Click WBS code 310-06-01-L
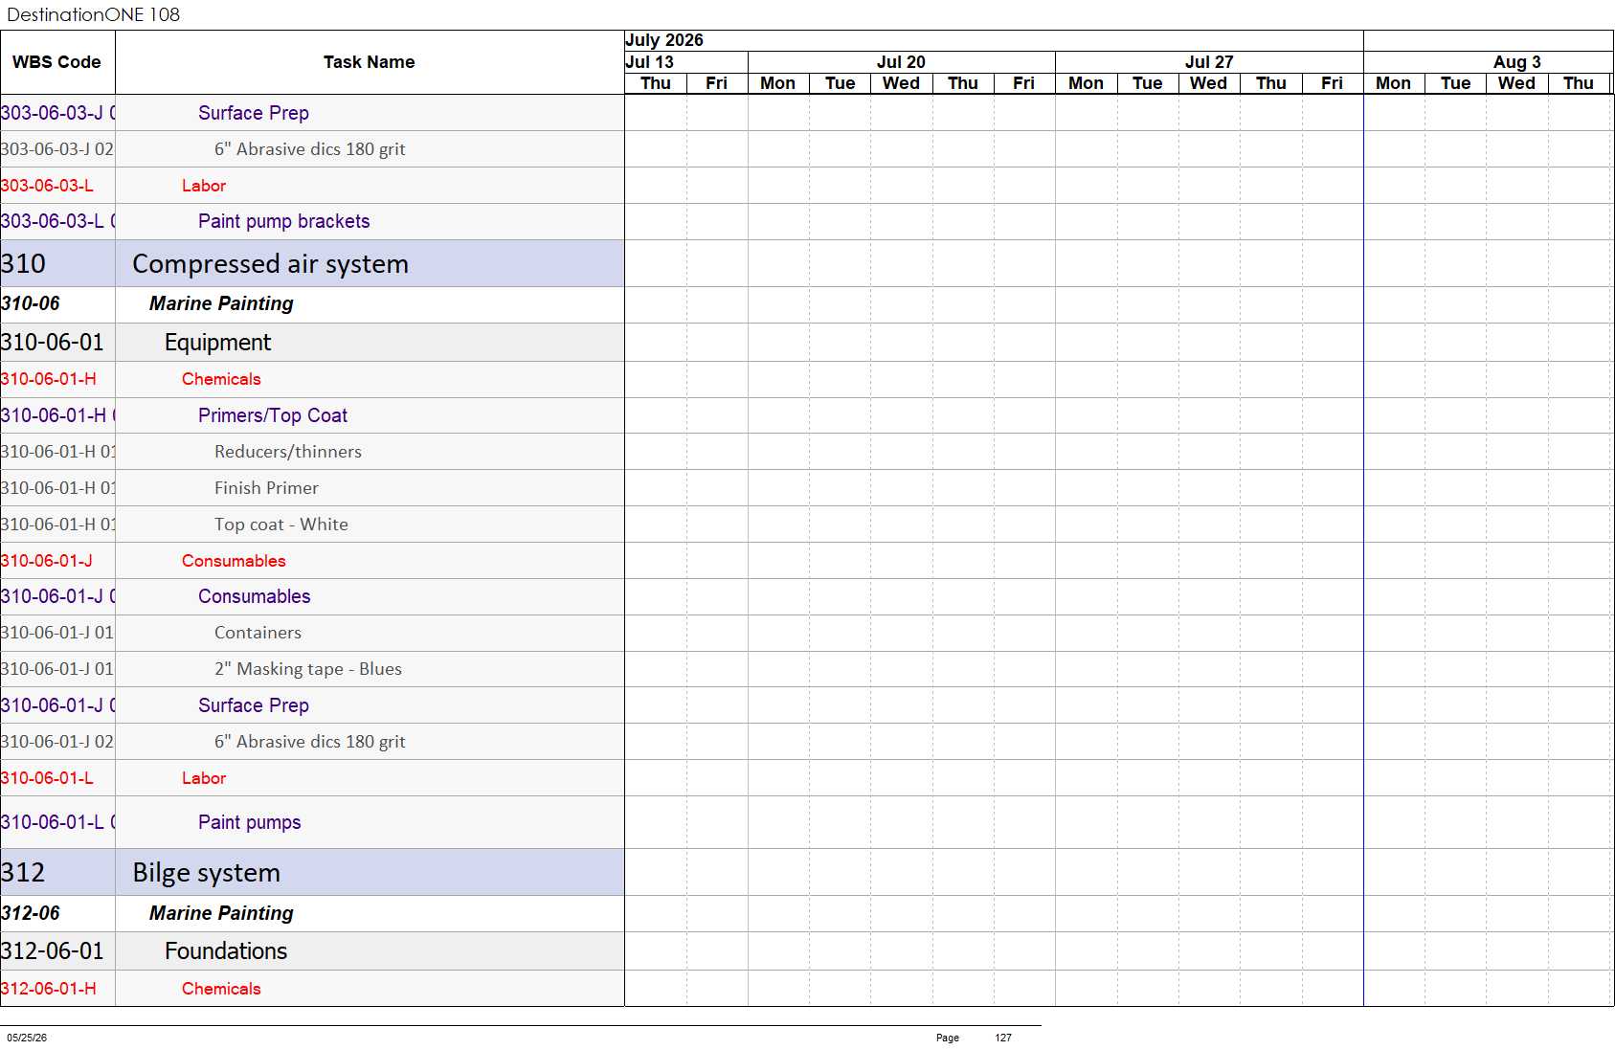Viewport: 1615px width, 1050px height. (x=47, y=778)
